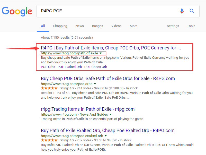
Task: Open 'r4pg:Trading Items In Path of Exile' result
Action: coord(88,109)
